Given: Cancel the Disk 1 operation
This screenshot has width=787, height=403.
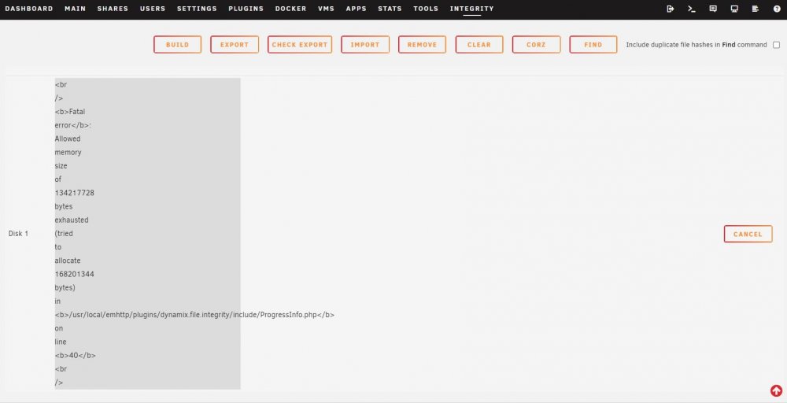Looking at the screenshot, I should pyautogui.click(x=748, y=234).
